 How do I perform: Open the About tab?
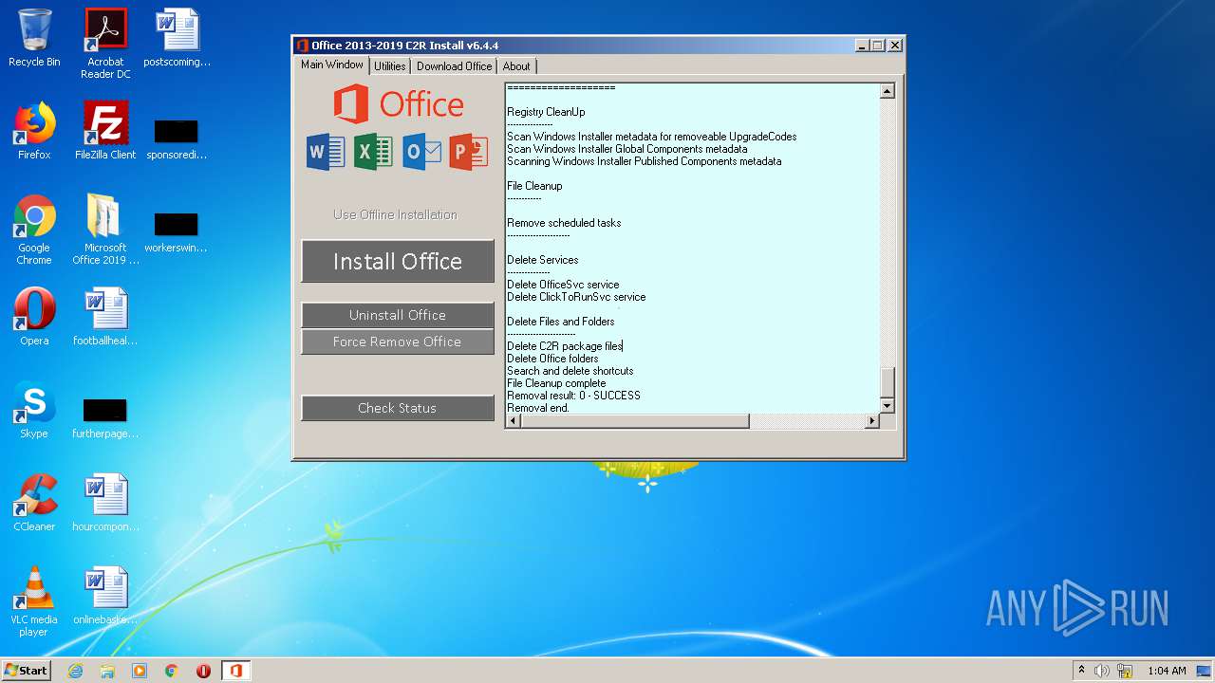(516, 65)
